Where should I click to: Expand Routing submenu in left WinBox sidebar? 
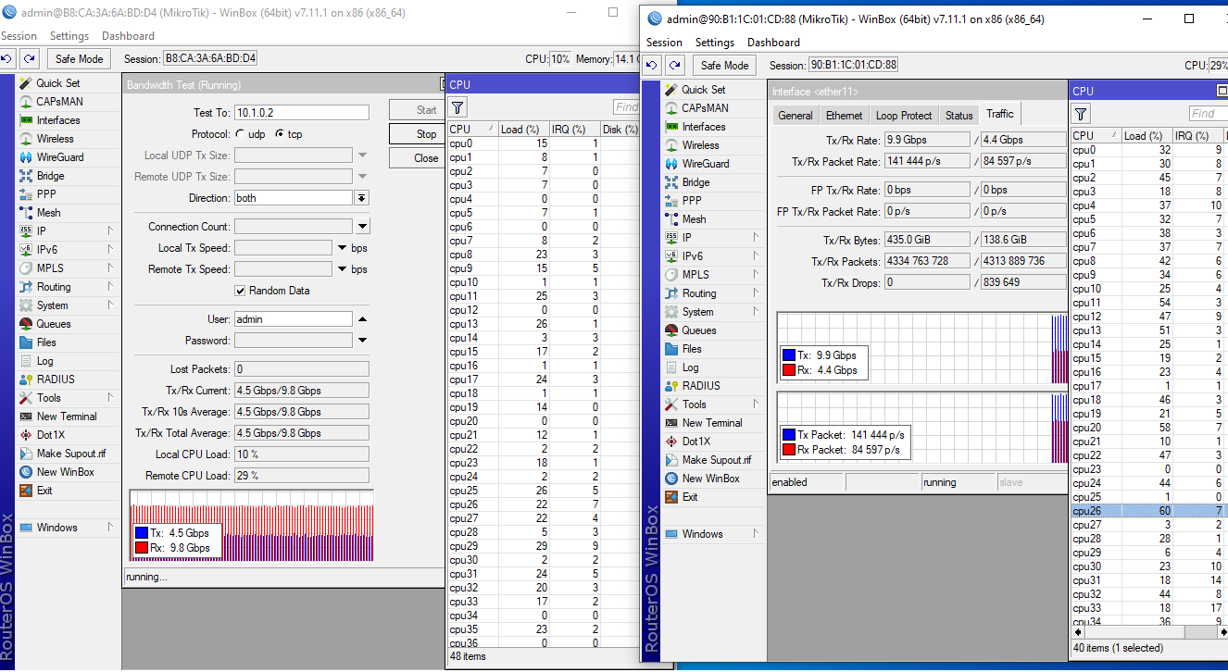point(110,287)
